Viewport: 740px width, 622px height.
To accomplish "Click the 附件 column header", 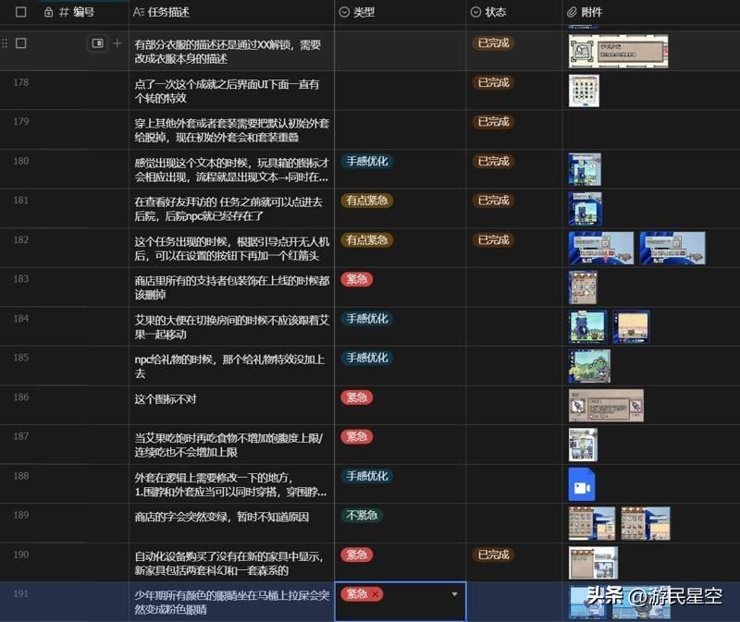I will tap(591, 12).
